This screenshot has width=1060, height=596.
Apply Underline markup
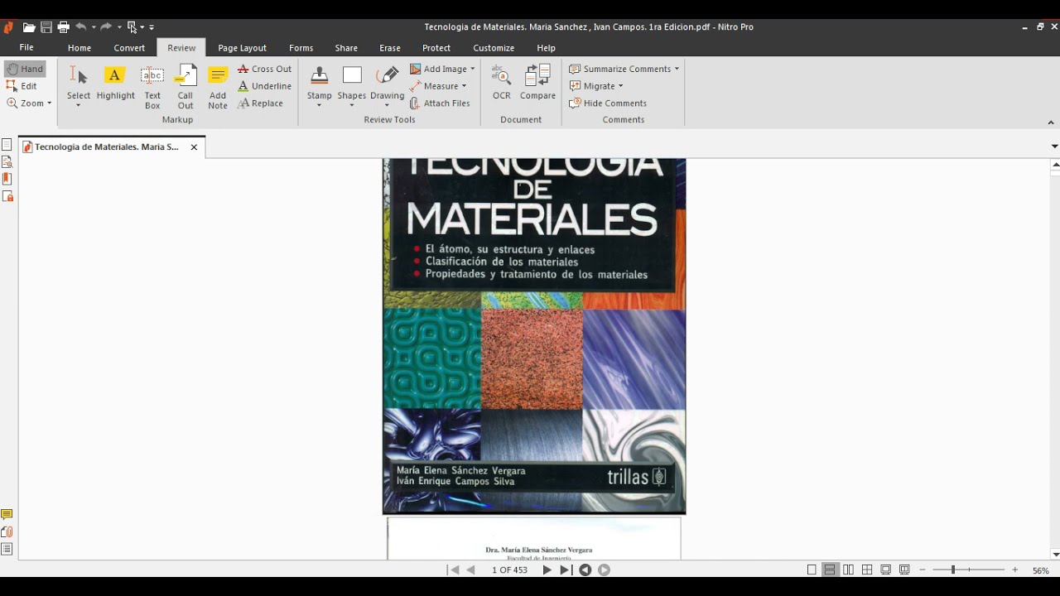point(264,86)
